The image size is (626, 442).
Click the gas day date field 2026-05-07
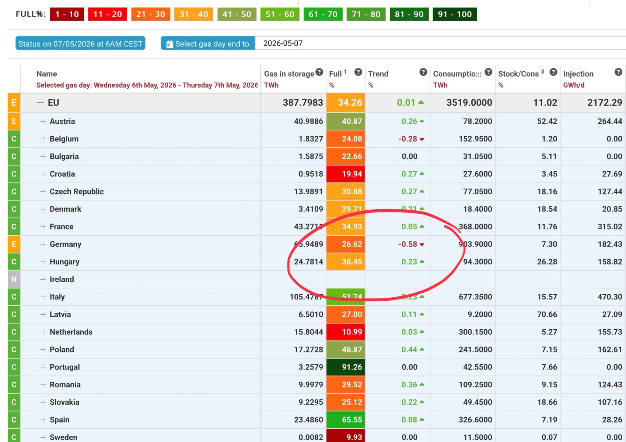(x=440, y=43)
